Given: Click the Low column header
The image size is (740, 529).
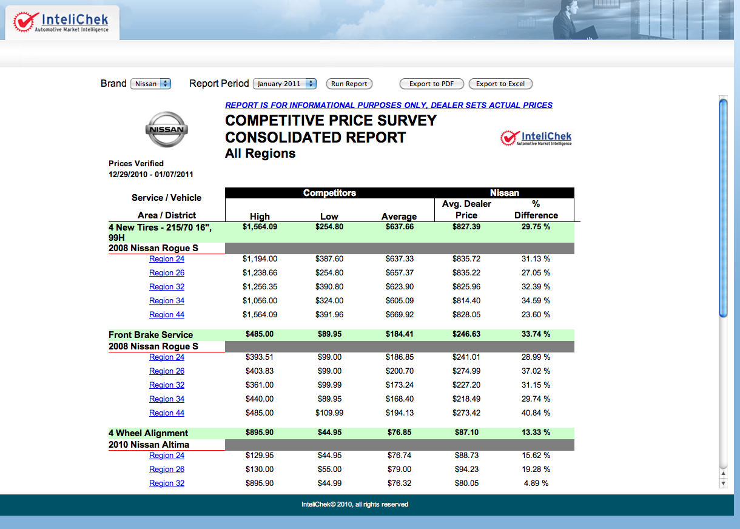Looking at the screenshot, I should (x=329, y=217).
